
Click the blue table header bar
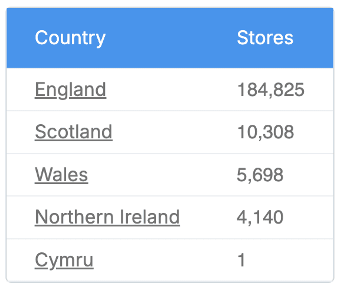pos(169,37)
